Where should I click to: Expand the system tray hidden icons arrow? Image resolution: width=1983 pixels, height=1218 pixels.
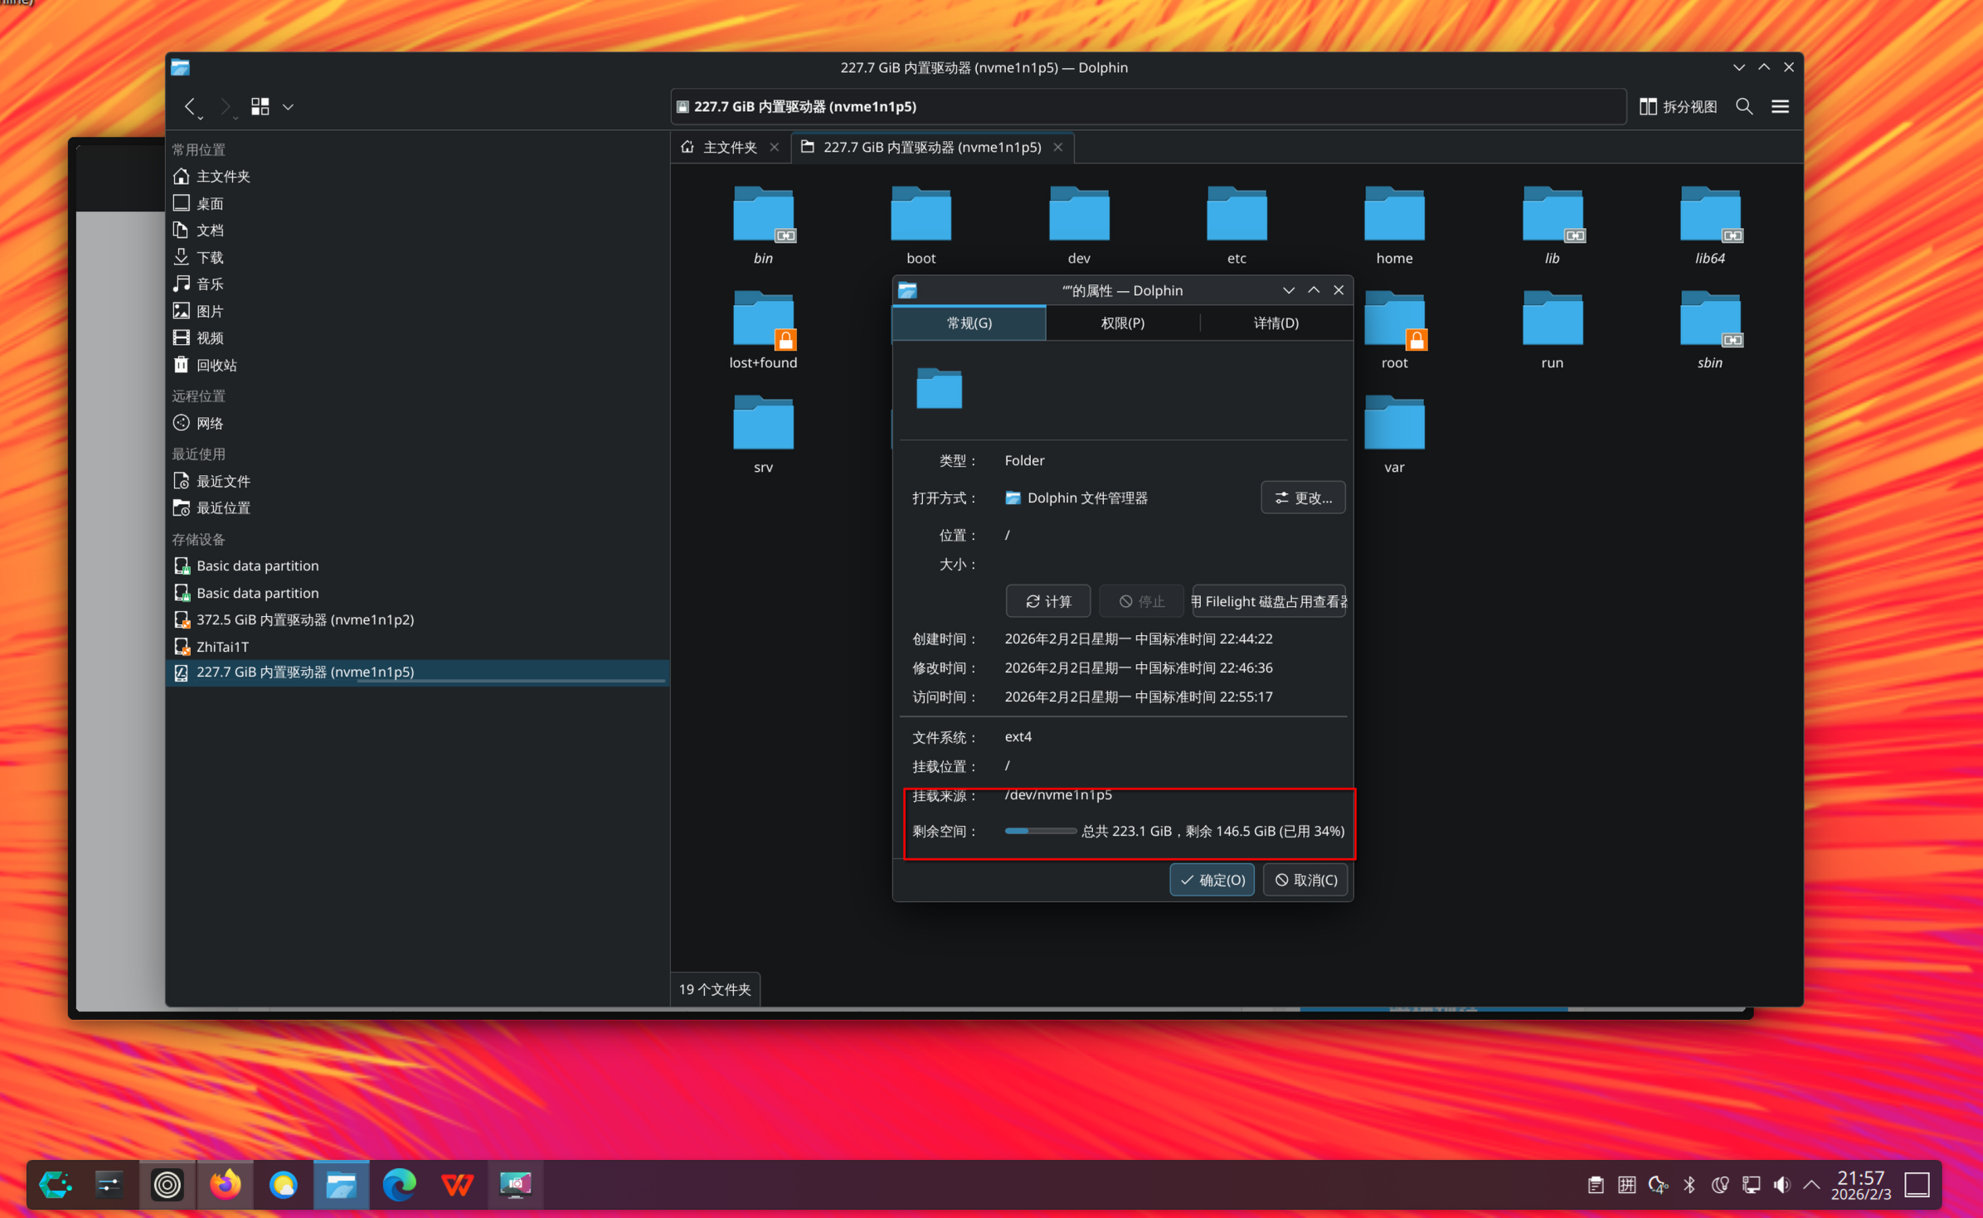point(1811,1185)
